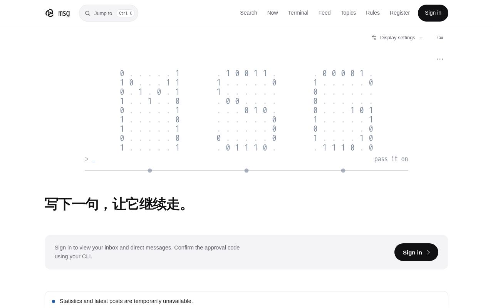Go to the Now page
The image size is (493, 308).
pyautogui.click(x=272, y=13)
